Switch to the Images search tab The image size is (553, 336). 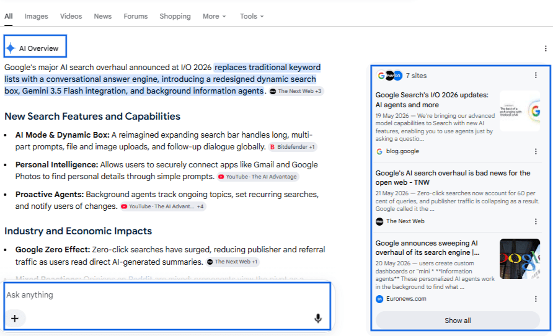point(36,16)
